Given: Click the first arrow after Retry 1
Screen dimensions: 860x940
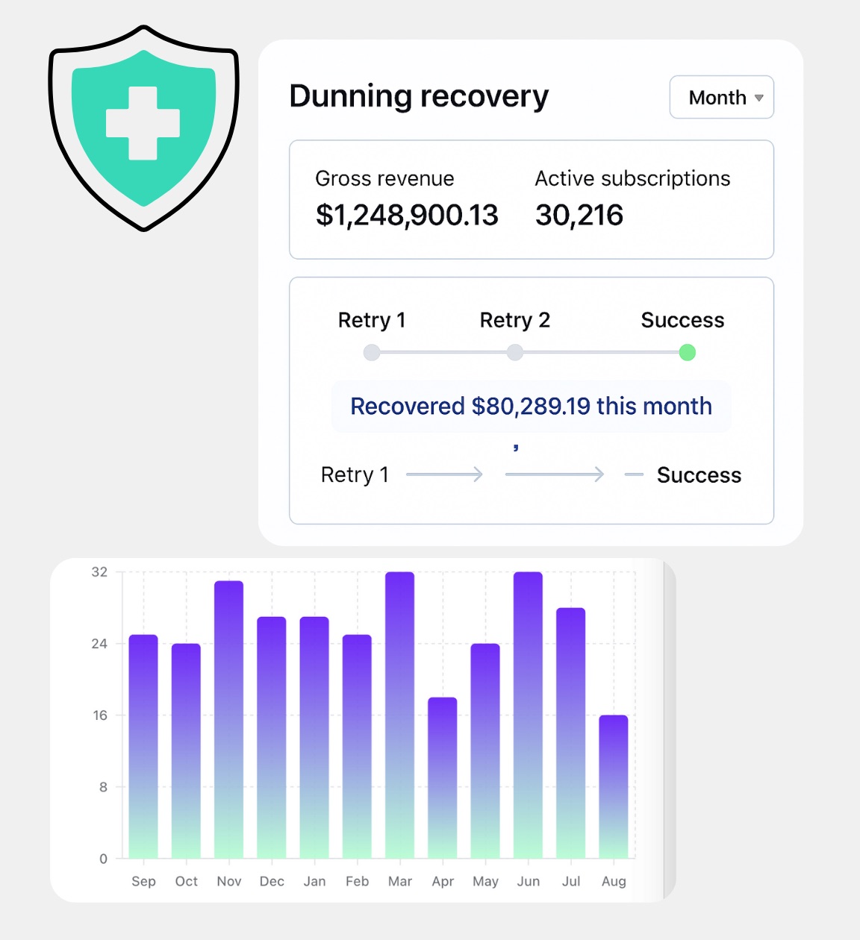Looking at the screenshot, I should (x=445, y=474).
